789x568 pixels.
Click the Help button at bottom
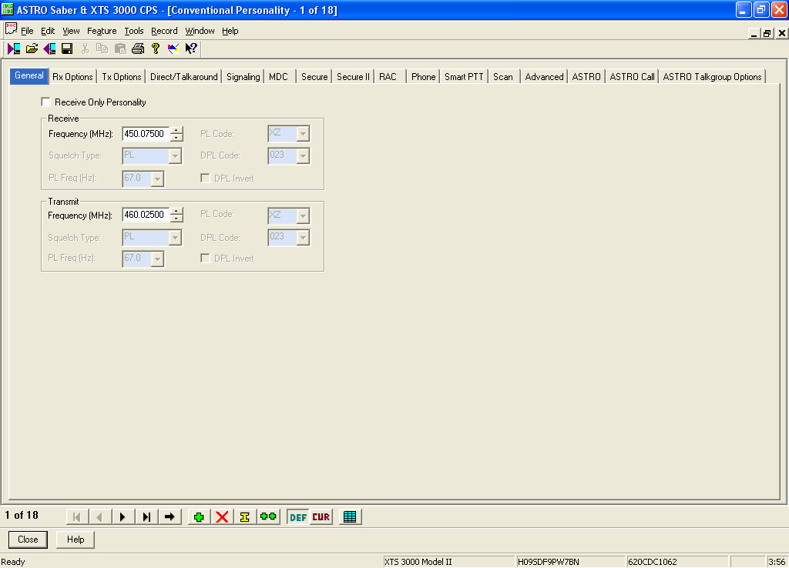point(76,540)
